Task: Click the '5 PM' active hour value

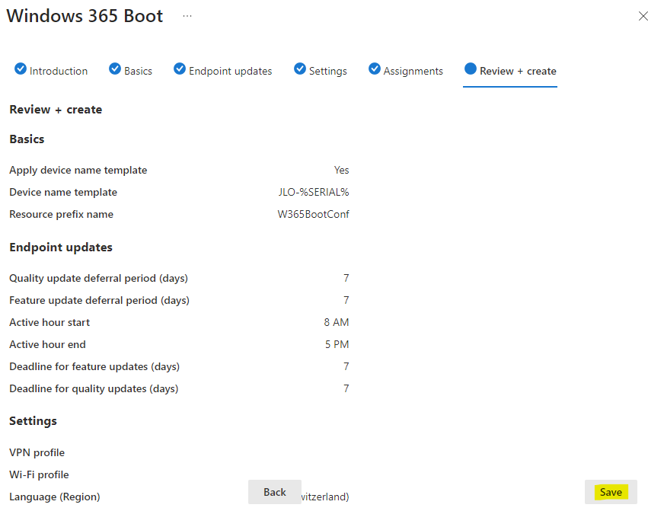Action: coord(337,344)
